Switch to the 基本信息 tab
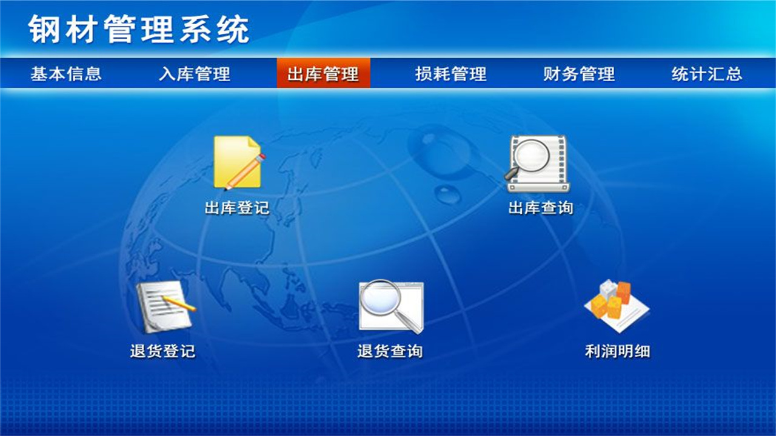 click(67, 74)
